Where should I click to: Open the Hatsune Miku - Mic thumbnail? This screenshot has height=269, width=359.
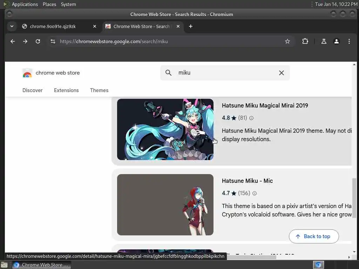point(165,205)
